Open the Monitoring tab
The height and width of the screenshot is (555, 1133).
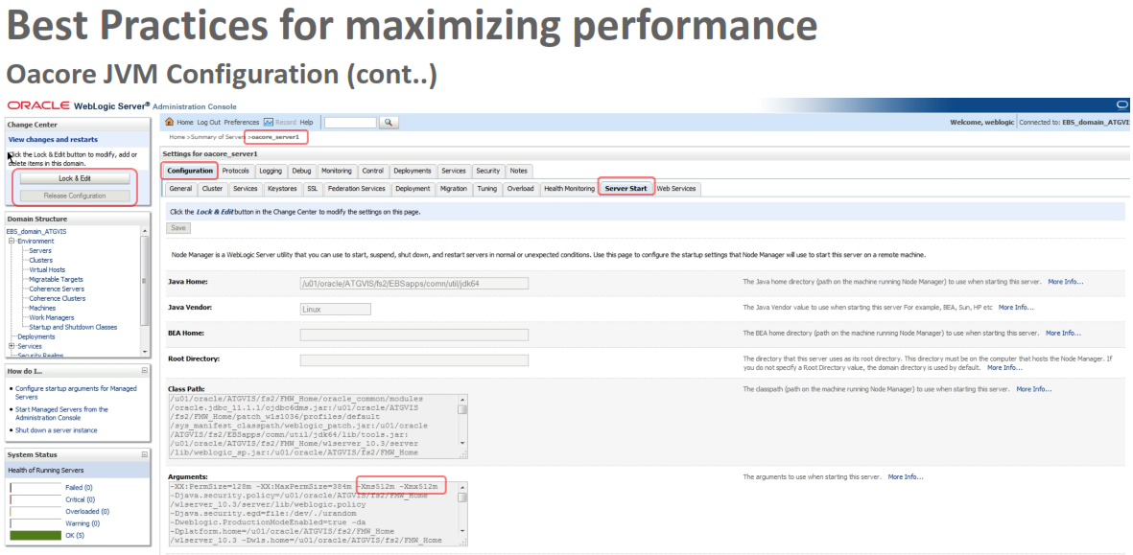(336, 171)
